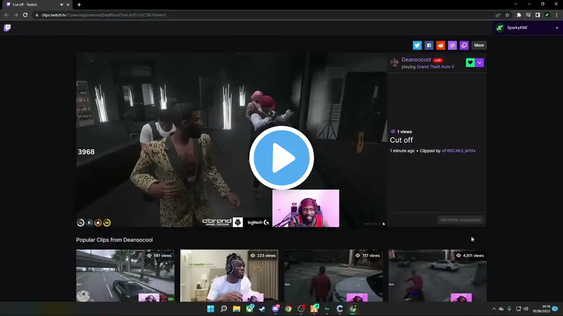Viewport: 563px width, 316px height.
Task: Open Windows Search from the taskbar
Action: tap(223, 309)
